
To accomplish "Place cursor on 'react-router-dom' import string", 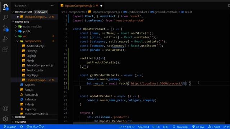I will click(129, 20).
